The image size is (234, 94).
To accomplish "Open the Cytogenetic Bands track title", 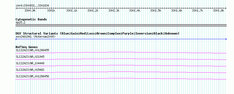I will point(31,19).
